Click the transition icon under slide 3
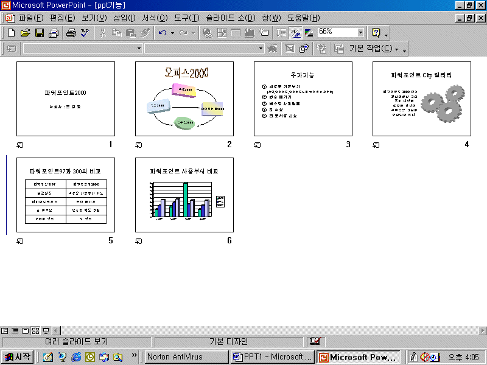487x365 pixels. 257,145
